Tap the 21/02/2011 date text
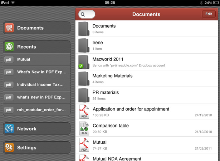Screen dimensions: 220x161 [x=203, y=148]
